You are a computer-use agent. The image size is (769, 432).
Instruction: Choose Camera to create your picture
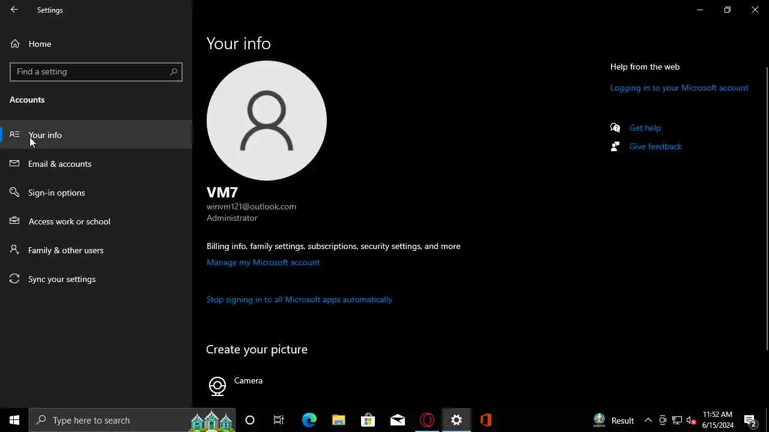(248, 380)
